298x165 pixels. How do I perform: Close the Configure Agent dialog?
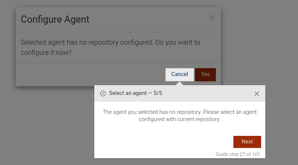coord(212,17)
